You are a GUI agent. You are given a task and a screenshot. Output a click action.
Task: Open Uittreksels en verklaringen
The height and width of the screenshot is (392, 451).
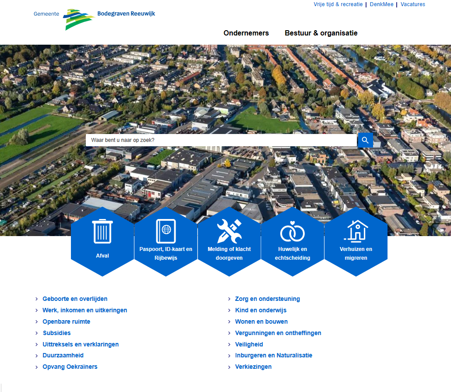81,344
